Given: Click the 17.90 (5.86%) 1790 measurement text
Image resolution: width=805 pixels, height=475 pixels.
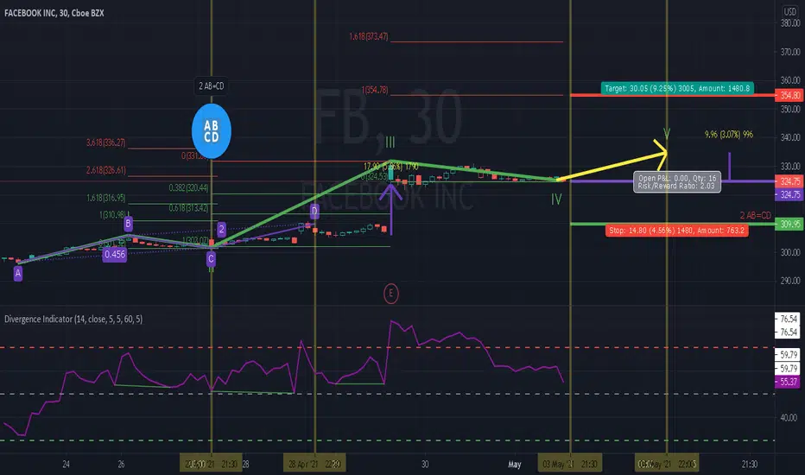Looking at the screenshot, I should click(x=390, y=167).
